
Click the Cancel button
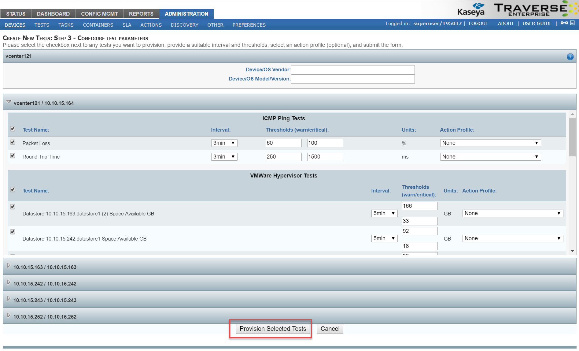330,329
